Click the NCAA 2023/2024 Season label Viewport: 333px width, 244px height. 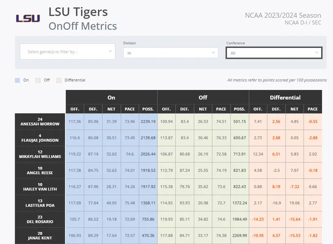click(x=283, y=15)
